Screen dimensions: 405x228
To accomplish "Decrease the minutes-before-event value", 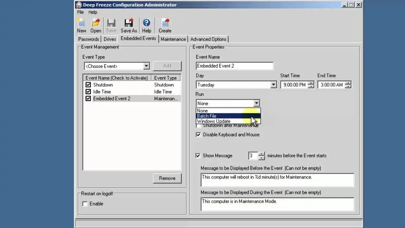I will [261, 157].
